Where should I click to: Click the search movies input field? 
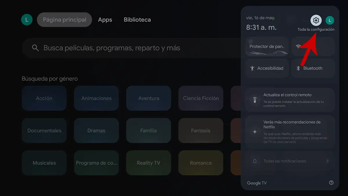(116, 48)
